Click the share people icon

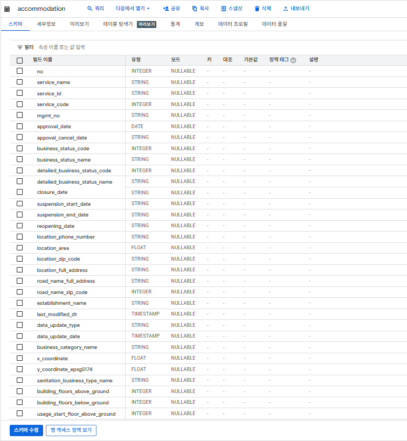166,9
